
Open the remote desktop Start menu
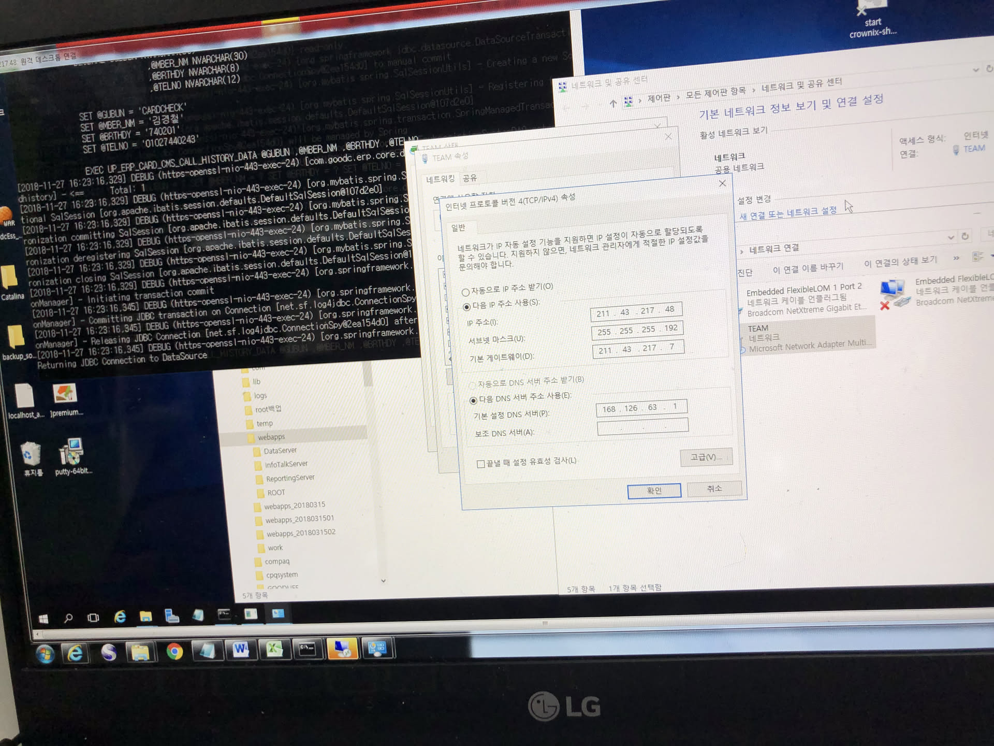pyautogui.click(x=43, y=619)
